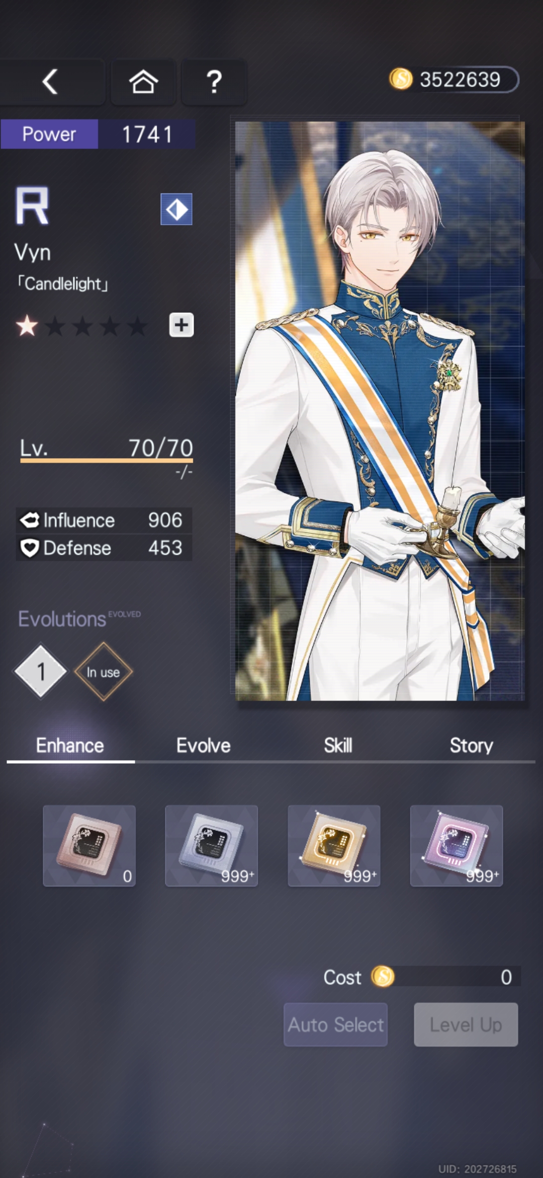The height and width of the screenshot is (1178, 543).
Task: Expand star upgrade with the plus button
Action: 182,325
